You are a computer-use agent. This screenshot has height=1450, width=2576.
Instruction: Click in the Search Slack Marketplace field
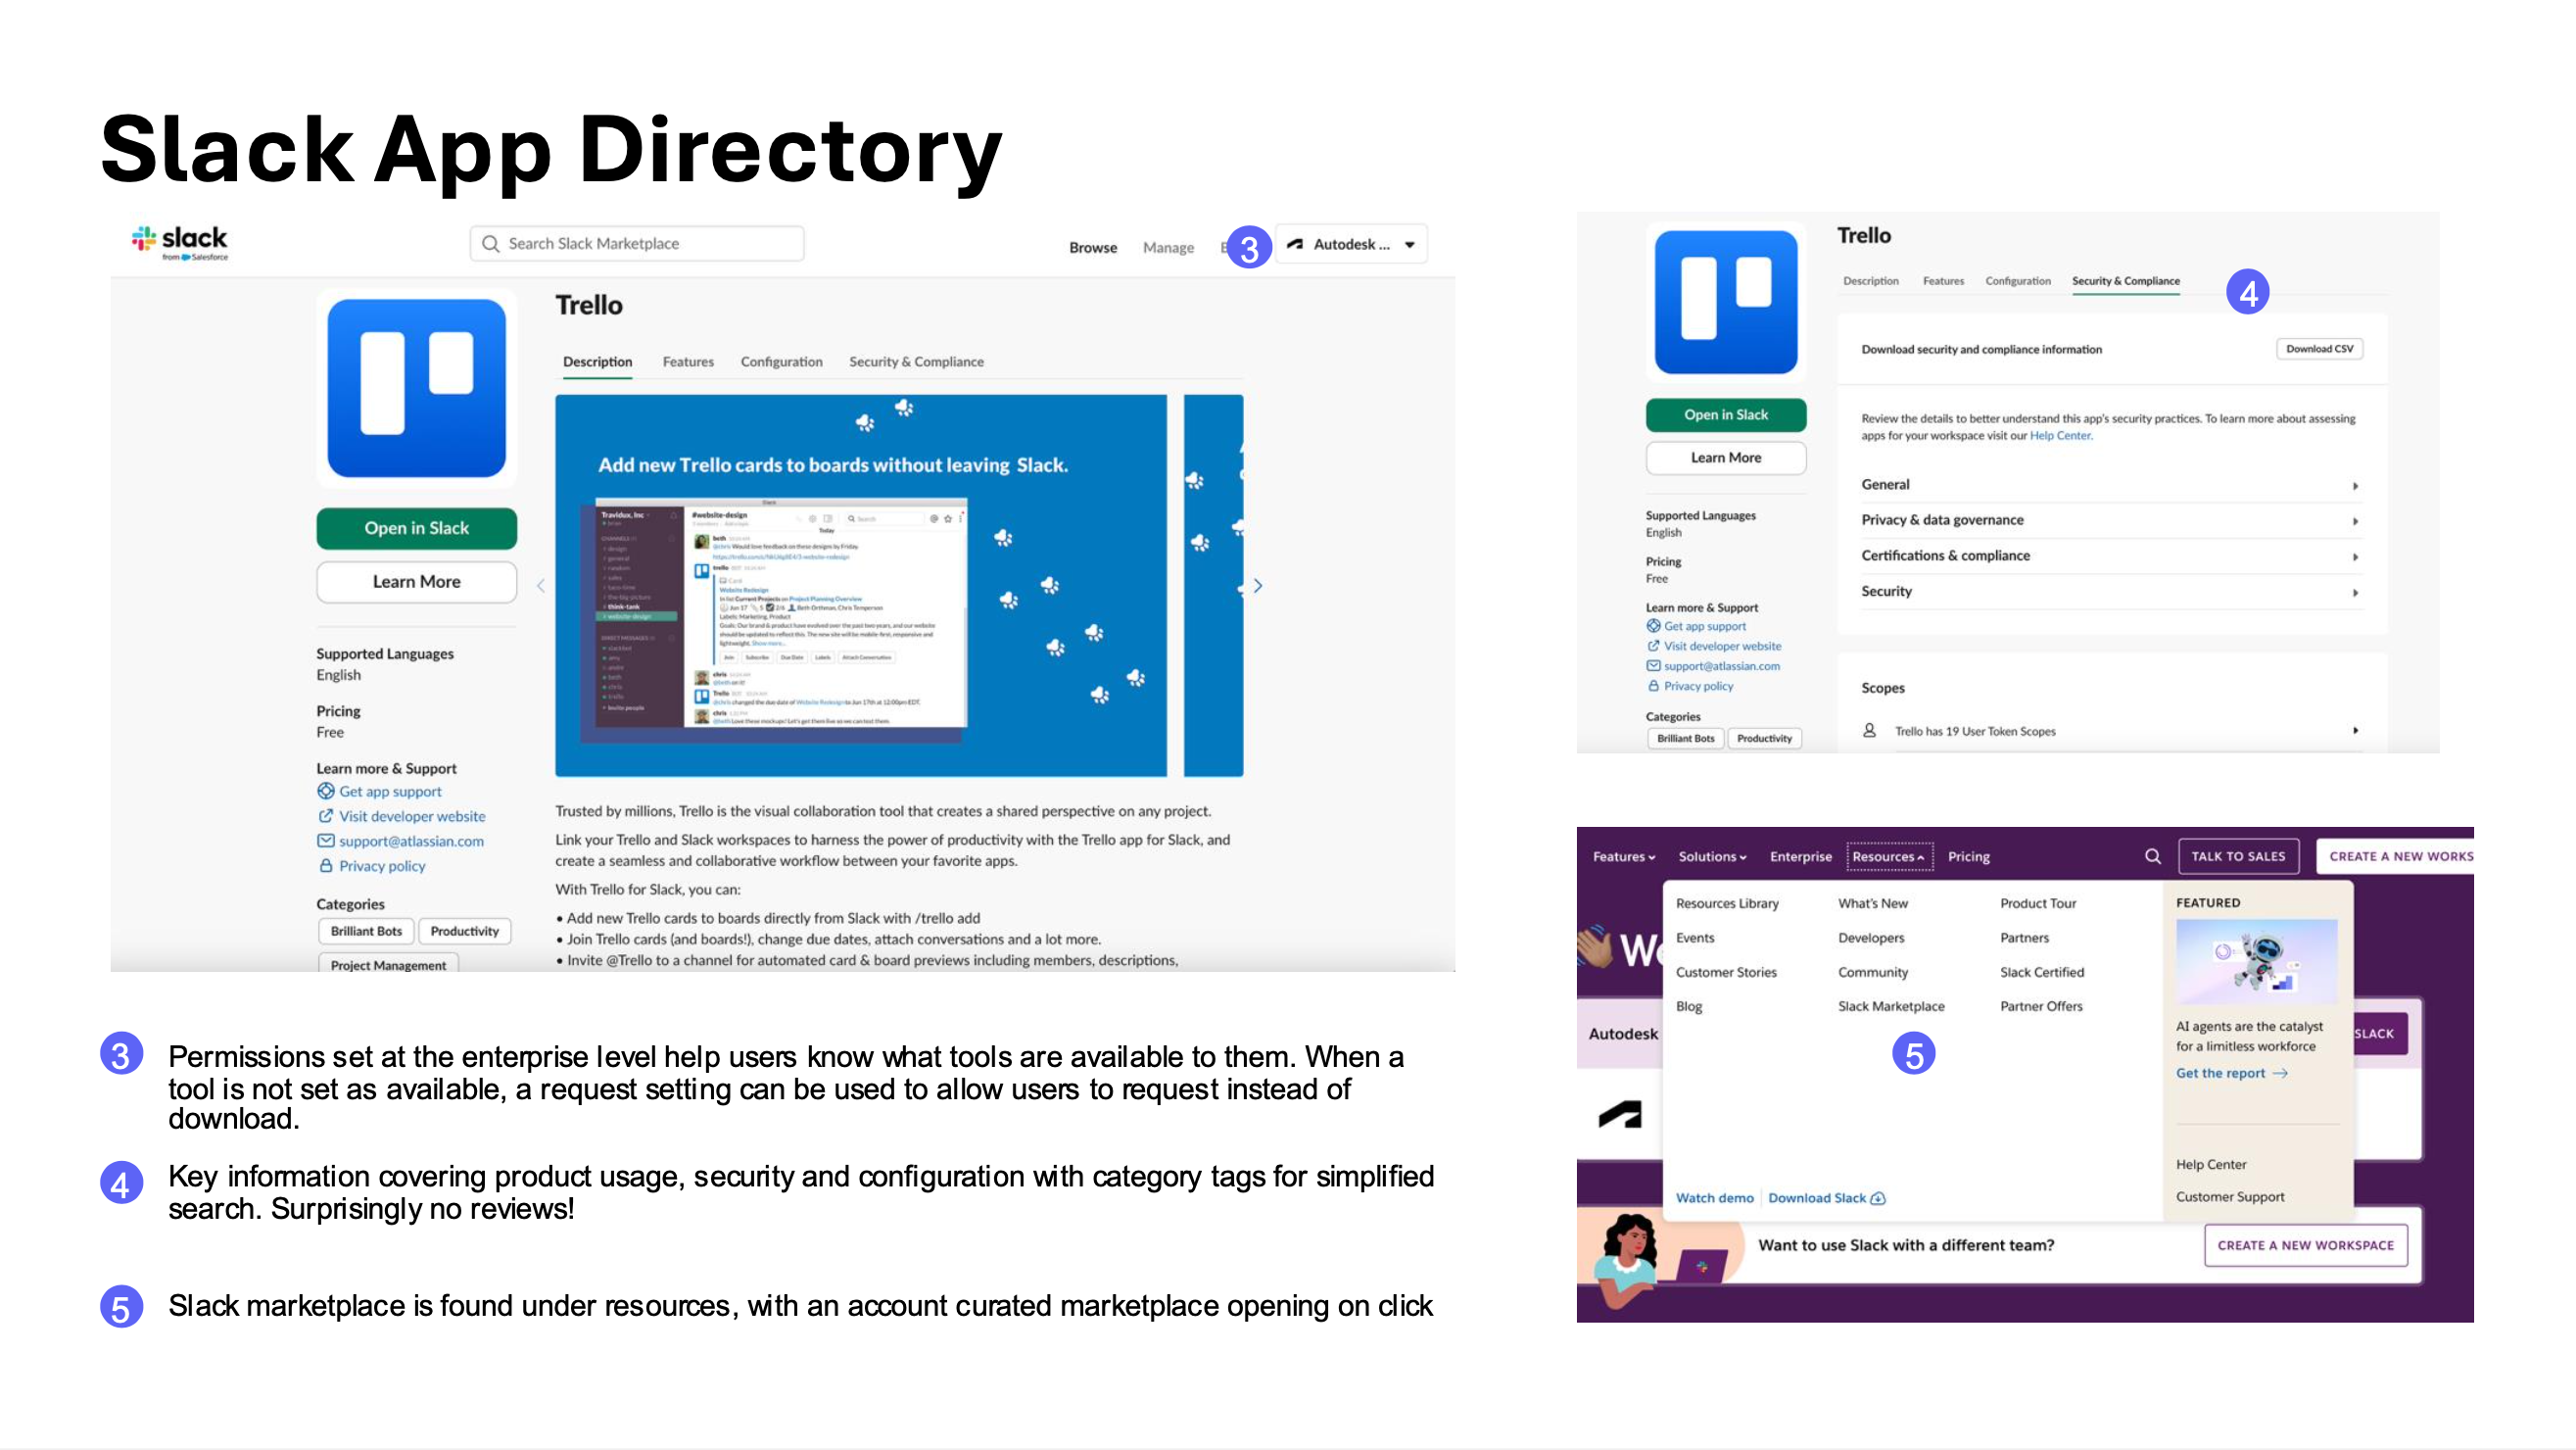(x=637, y=244)
